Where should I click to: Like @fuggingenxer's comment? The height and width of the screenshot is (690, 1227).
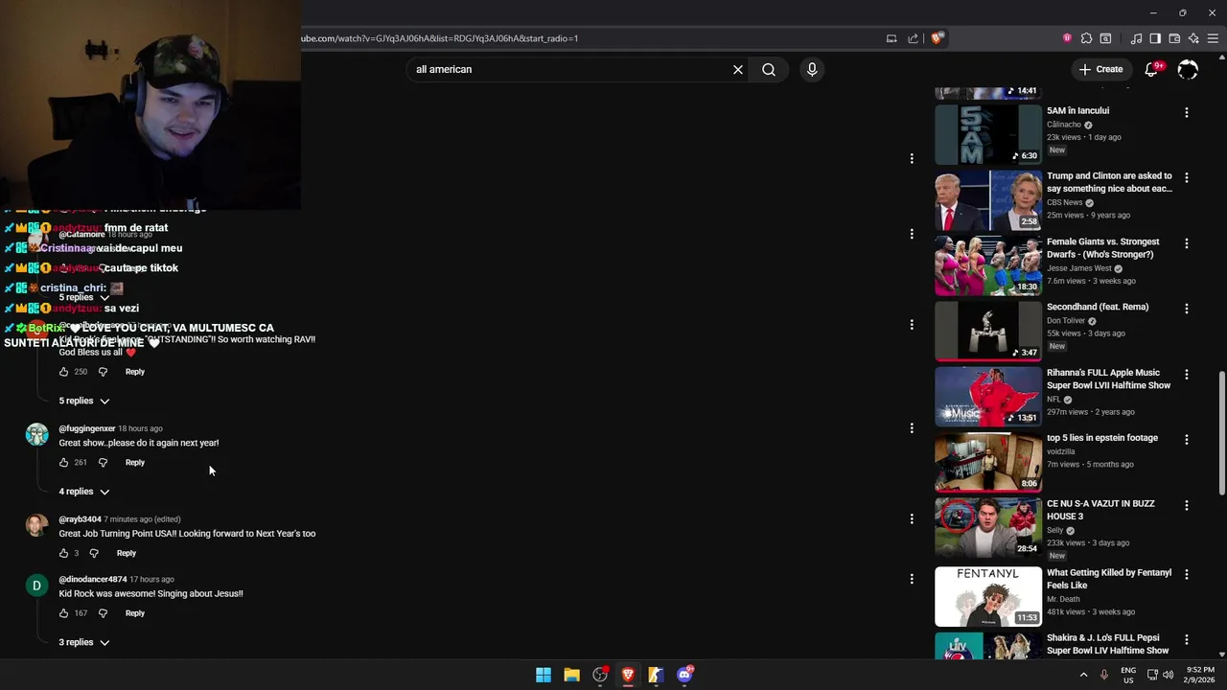(x=64, y=462)
